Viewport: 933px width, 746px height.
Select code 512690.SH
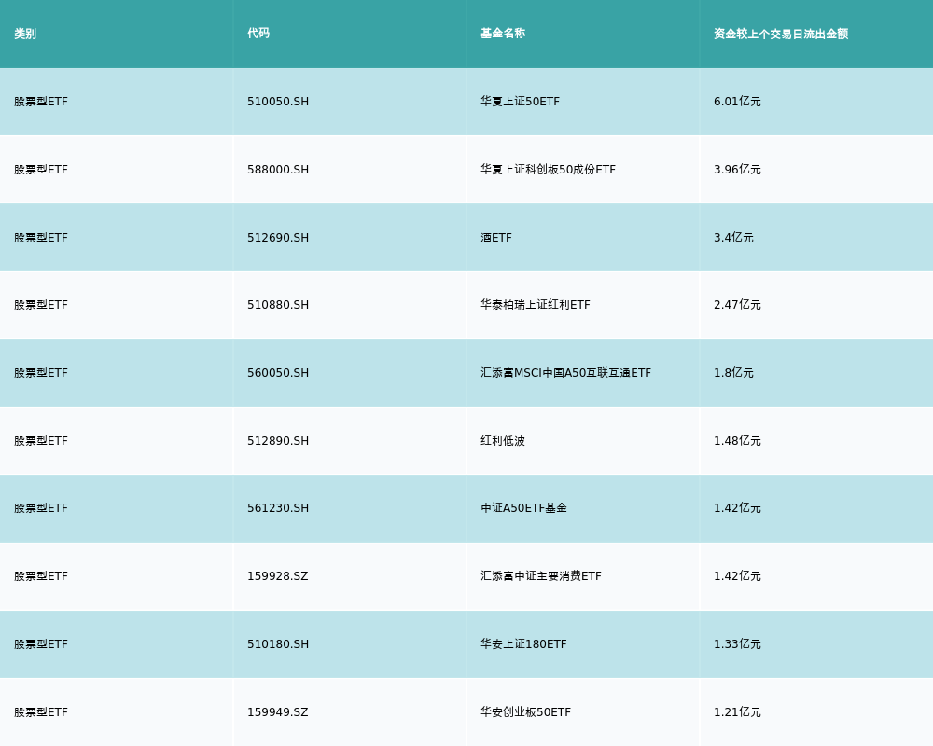click(x=278, y=238)
